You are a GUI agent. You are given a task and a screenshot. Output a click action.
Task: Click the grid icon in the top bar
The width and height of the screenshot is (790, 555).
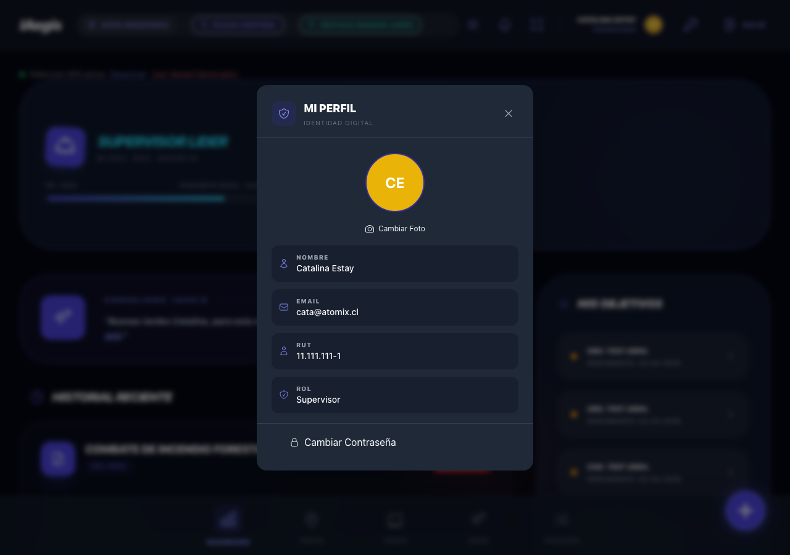(x=536, y=25)
